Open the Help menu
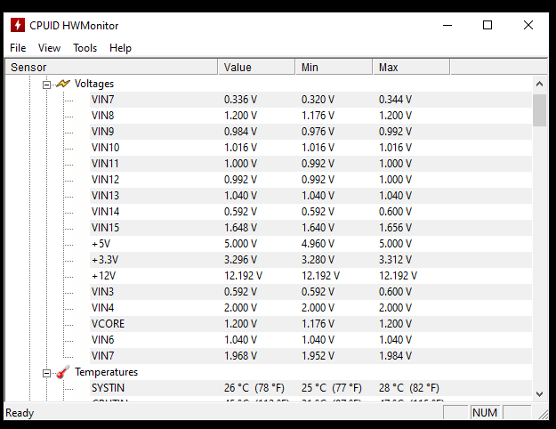The width and height of the screenshot is (556, 429). click(120, 48)
